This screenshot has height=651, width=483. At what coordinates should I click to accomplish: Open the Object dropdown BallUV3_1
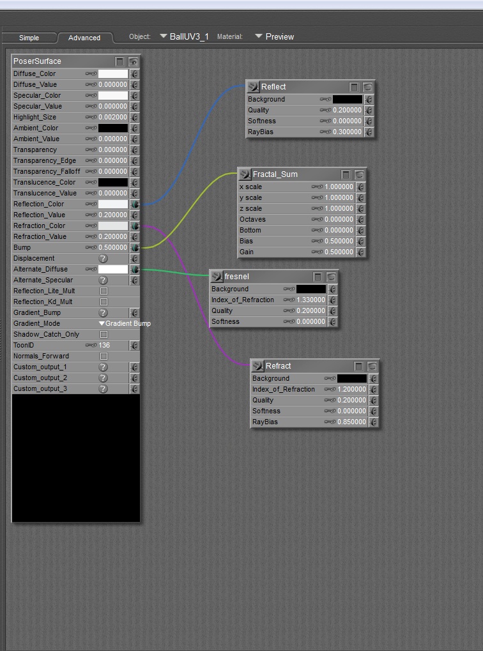185,36
